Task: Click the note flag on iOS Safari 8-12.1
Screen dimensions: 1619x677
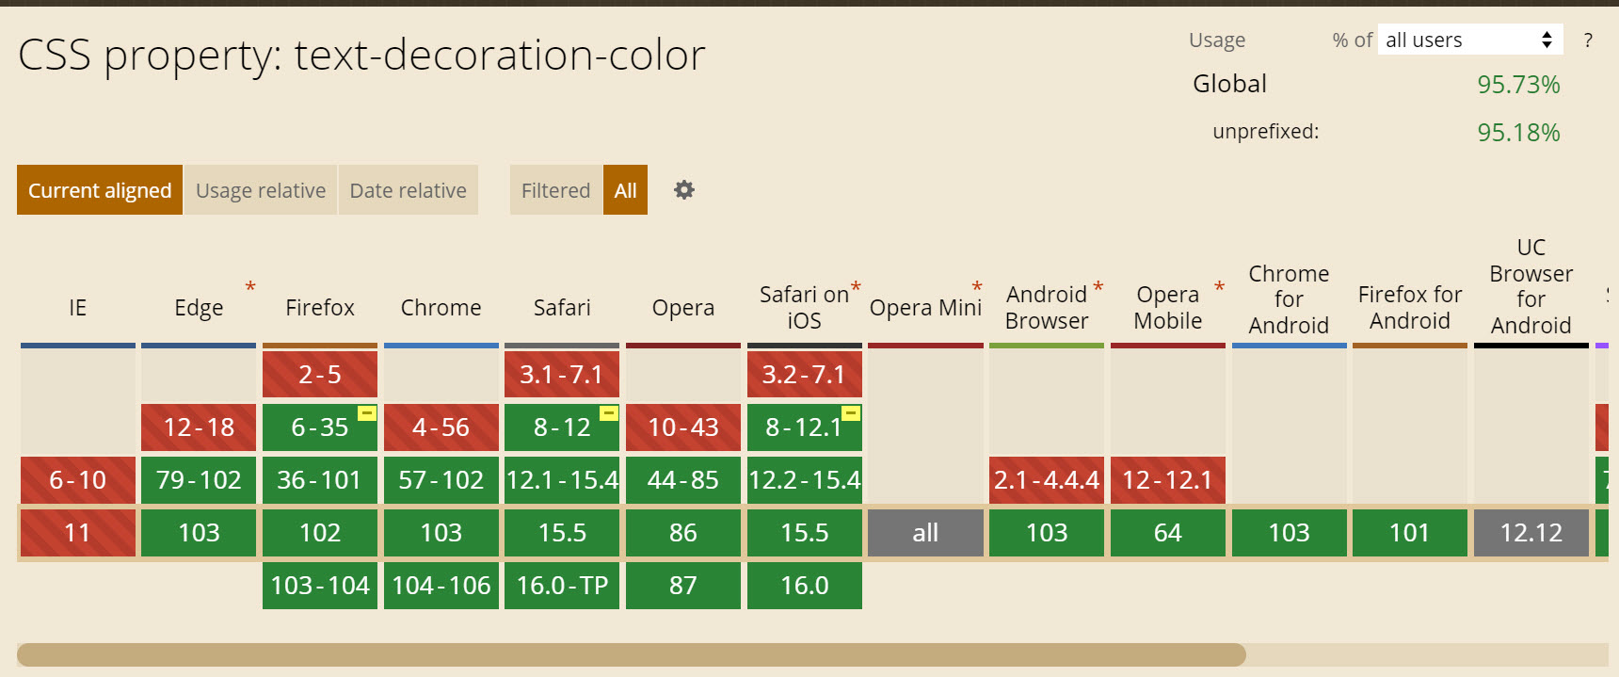Action: [x=851, y=413]
